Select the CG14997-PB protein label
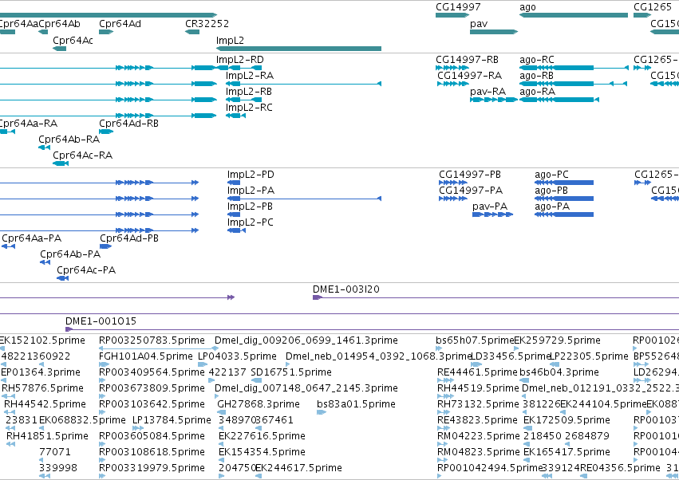 [x=470, y=175]
